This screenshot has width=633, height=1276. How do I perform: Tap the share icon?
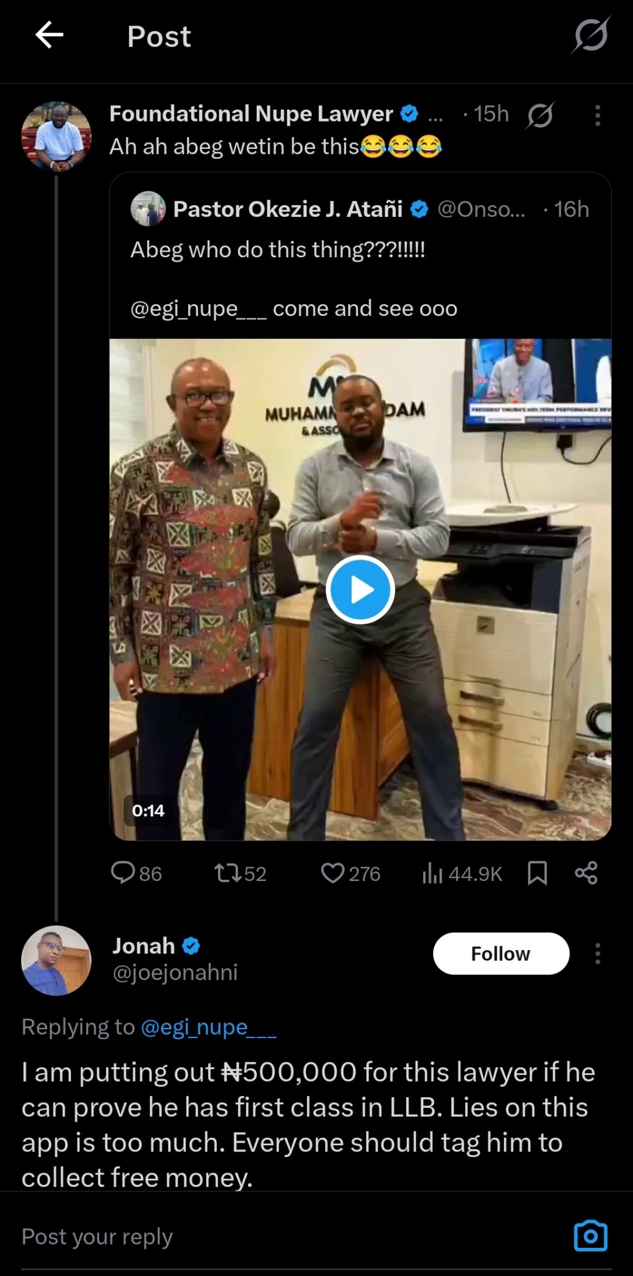[586, 873]
